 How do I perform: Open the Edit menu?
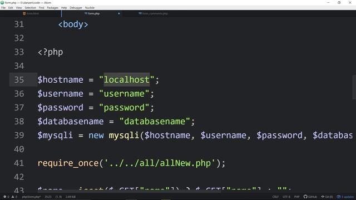(x=11, y=8)
